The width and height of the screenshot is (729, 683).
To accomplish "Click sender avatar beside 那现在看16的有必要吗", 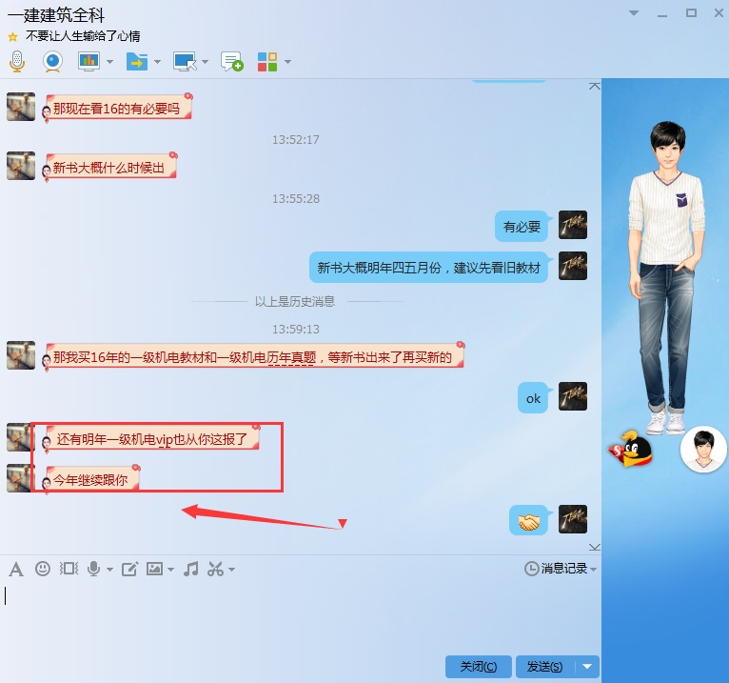I will pyautogui.click(x=21, y=107).
